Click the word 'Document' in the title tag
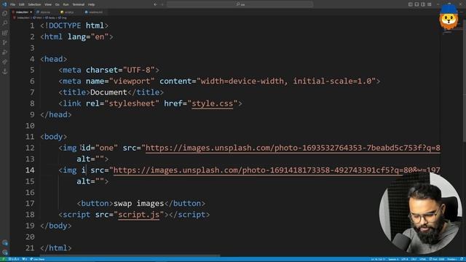This screenshot has height=262, width=466. [x=108, y=92]
